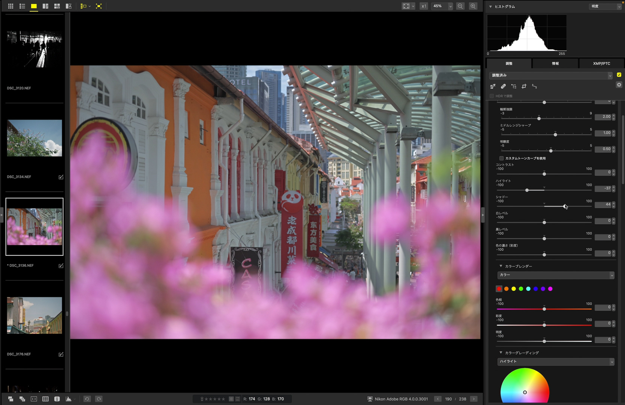This screenshot has height=405, width=625.
Task: Click the 輪郭強調 slider handle
Action: 539,118
